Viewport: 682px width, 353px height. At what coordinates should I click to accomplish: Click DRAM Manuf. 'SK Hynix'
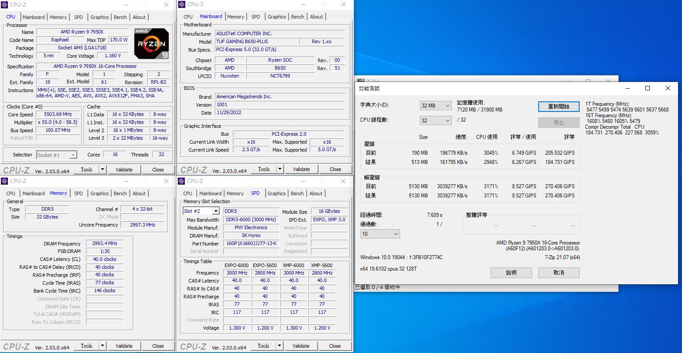tap(251, 235)
